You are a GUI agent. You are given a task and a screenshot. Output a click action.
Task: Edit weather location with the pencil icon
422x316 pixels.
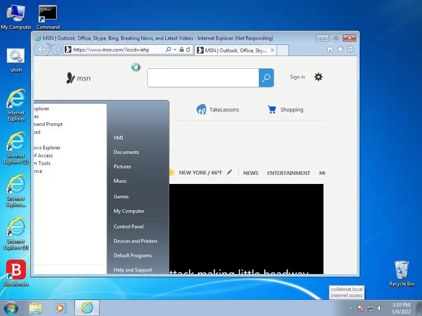229,172
